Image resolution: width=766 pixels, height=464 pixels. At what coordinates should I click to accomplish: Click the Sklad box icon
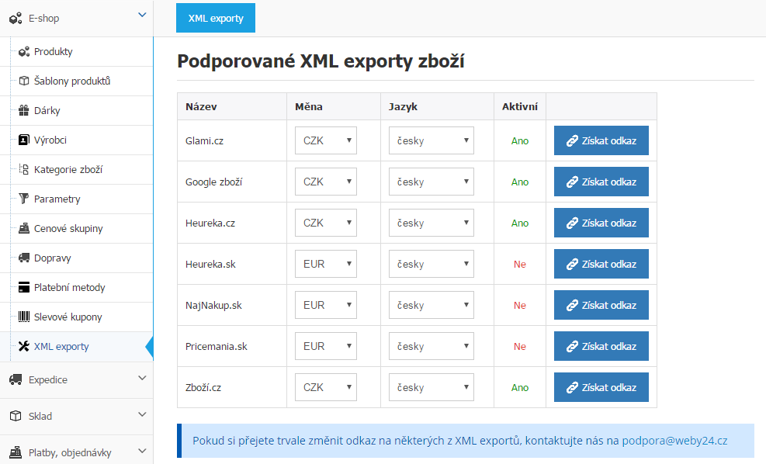16,416
